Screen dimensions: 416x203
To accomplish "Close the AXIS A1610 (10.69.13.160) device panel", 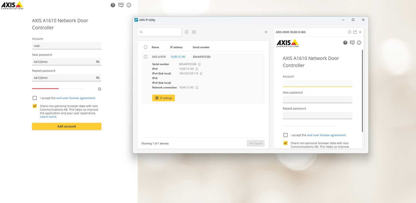I will point(360,32).
